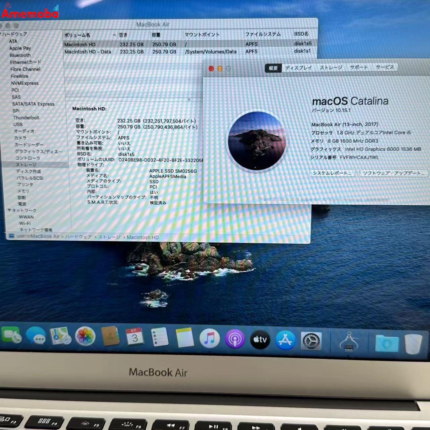
Task: Click the ソフトウェア・アップデート button
Action: [x=393, y=173]
